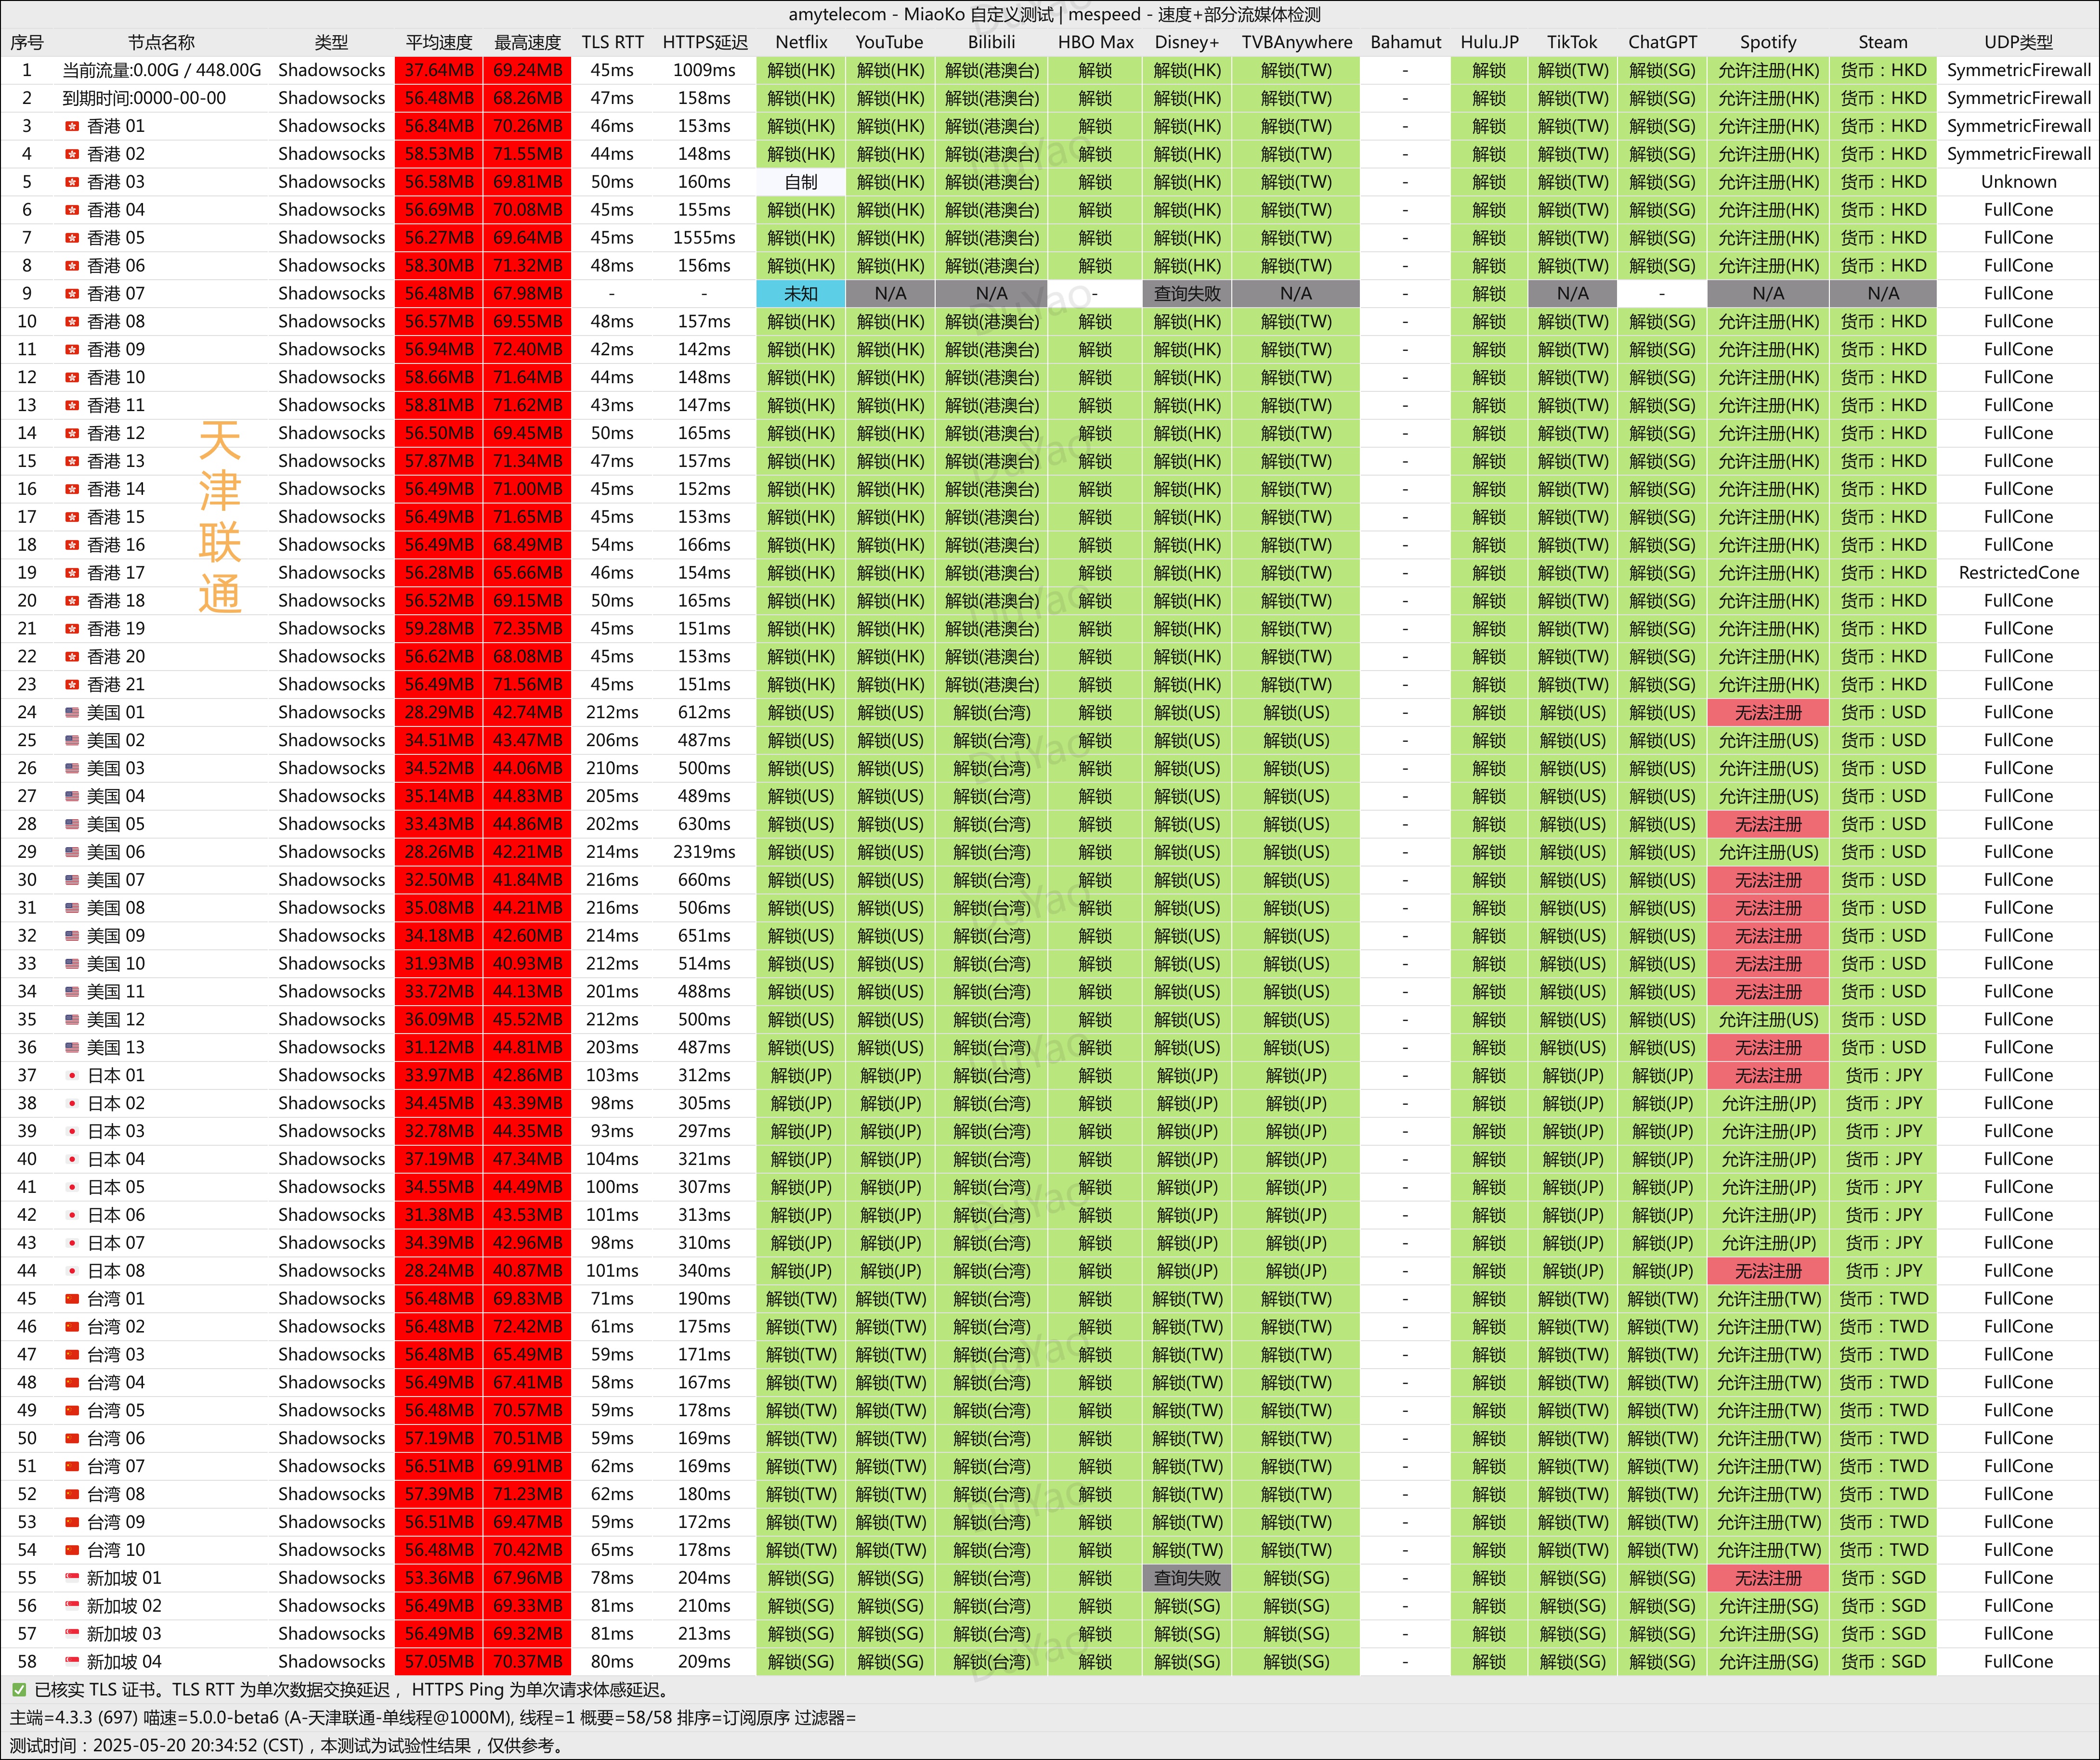Click the US flag beside 美国 01
2100x1760 pixels.
pos(72,712)
